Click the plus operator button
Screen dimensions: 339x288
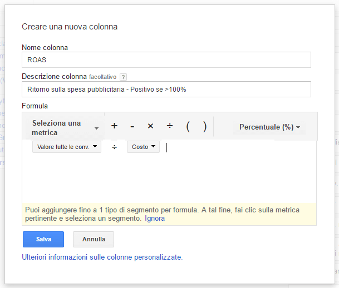[114, 126]
